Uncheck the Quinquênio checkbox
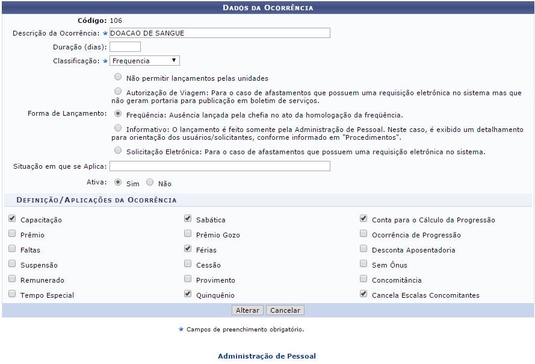535x364 pixels. pos(187,294)
